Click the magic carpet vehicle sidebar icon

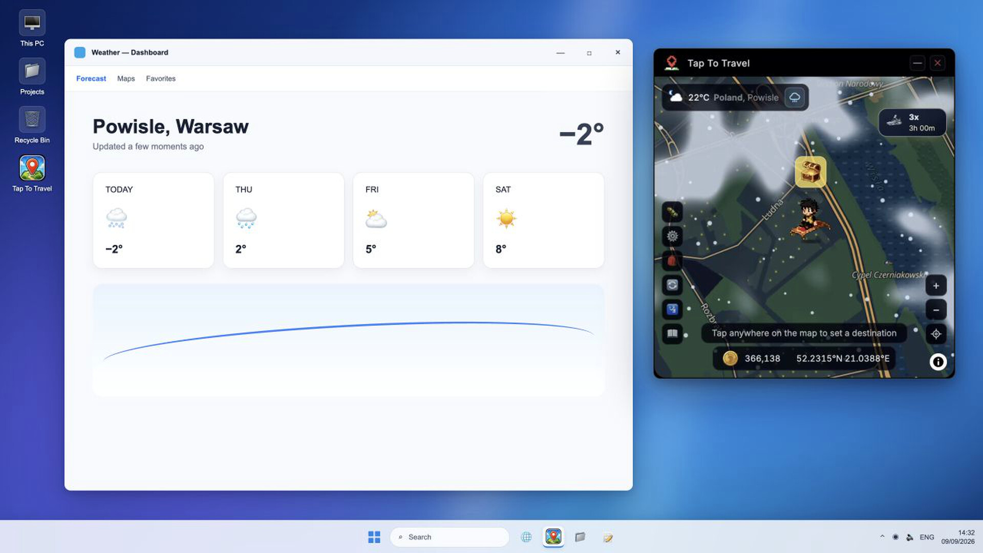point(672,211)
